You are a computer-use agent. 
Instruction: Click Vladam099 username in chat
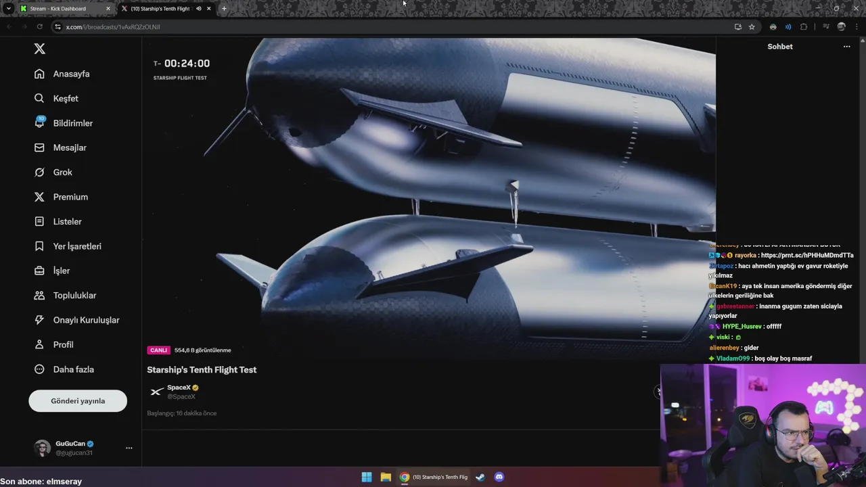coord(733,358)
